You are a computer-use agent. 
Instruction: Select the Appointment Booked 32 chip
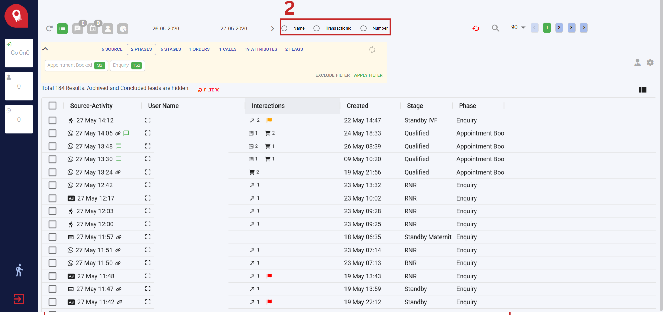pyautogui.click(x=76, y=65)
